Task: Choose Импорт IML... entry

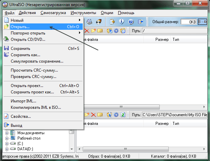Action: [43, 101]
